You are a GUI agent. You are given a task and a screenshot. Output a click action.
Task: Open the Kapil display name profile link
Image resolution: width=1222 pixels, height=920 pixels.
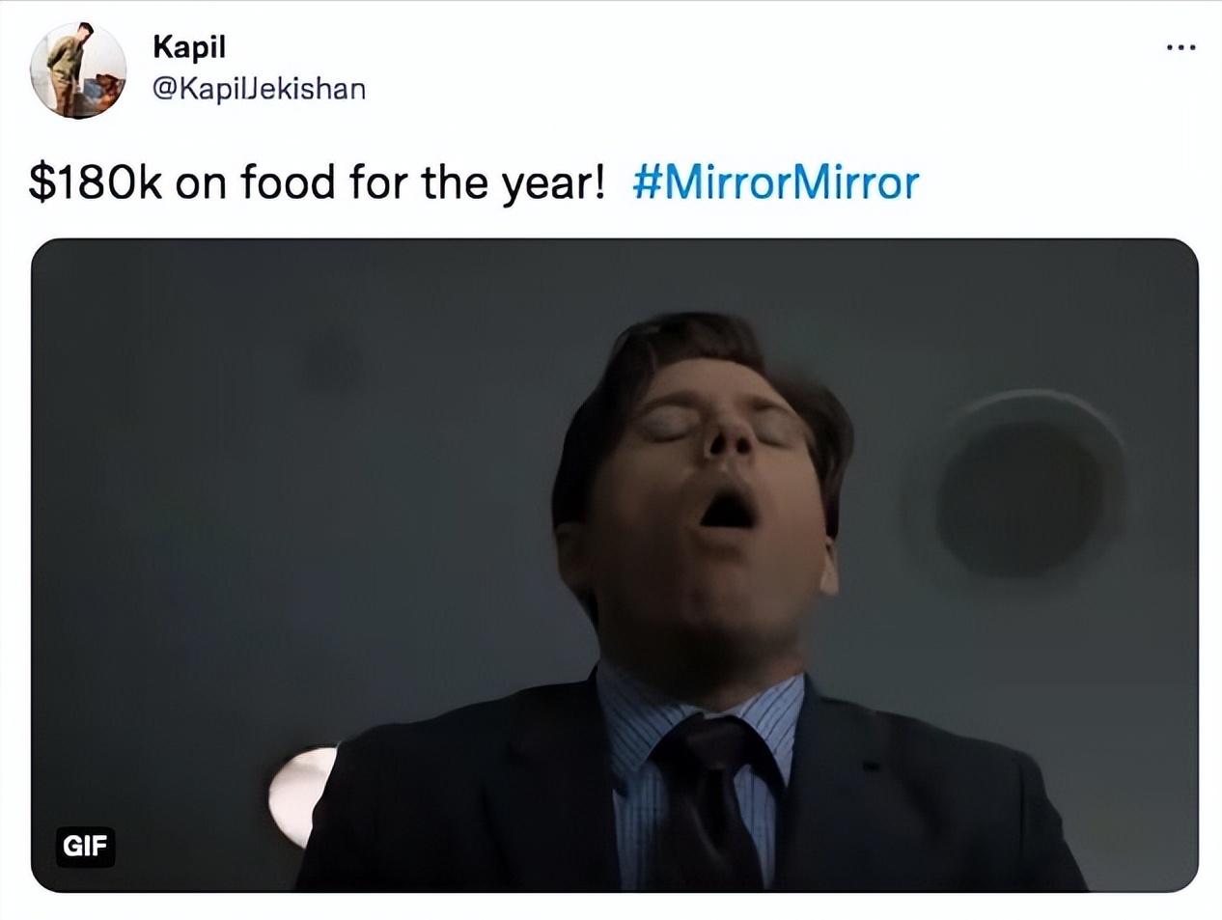pos(189,46)
